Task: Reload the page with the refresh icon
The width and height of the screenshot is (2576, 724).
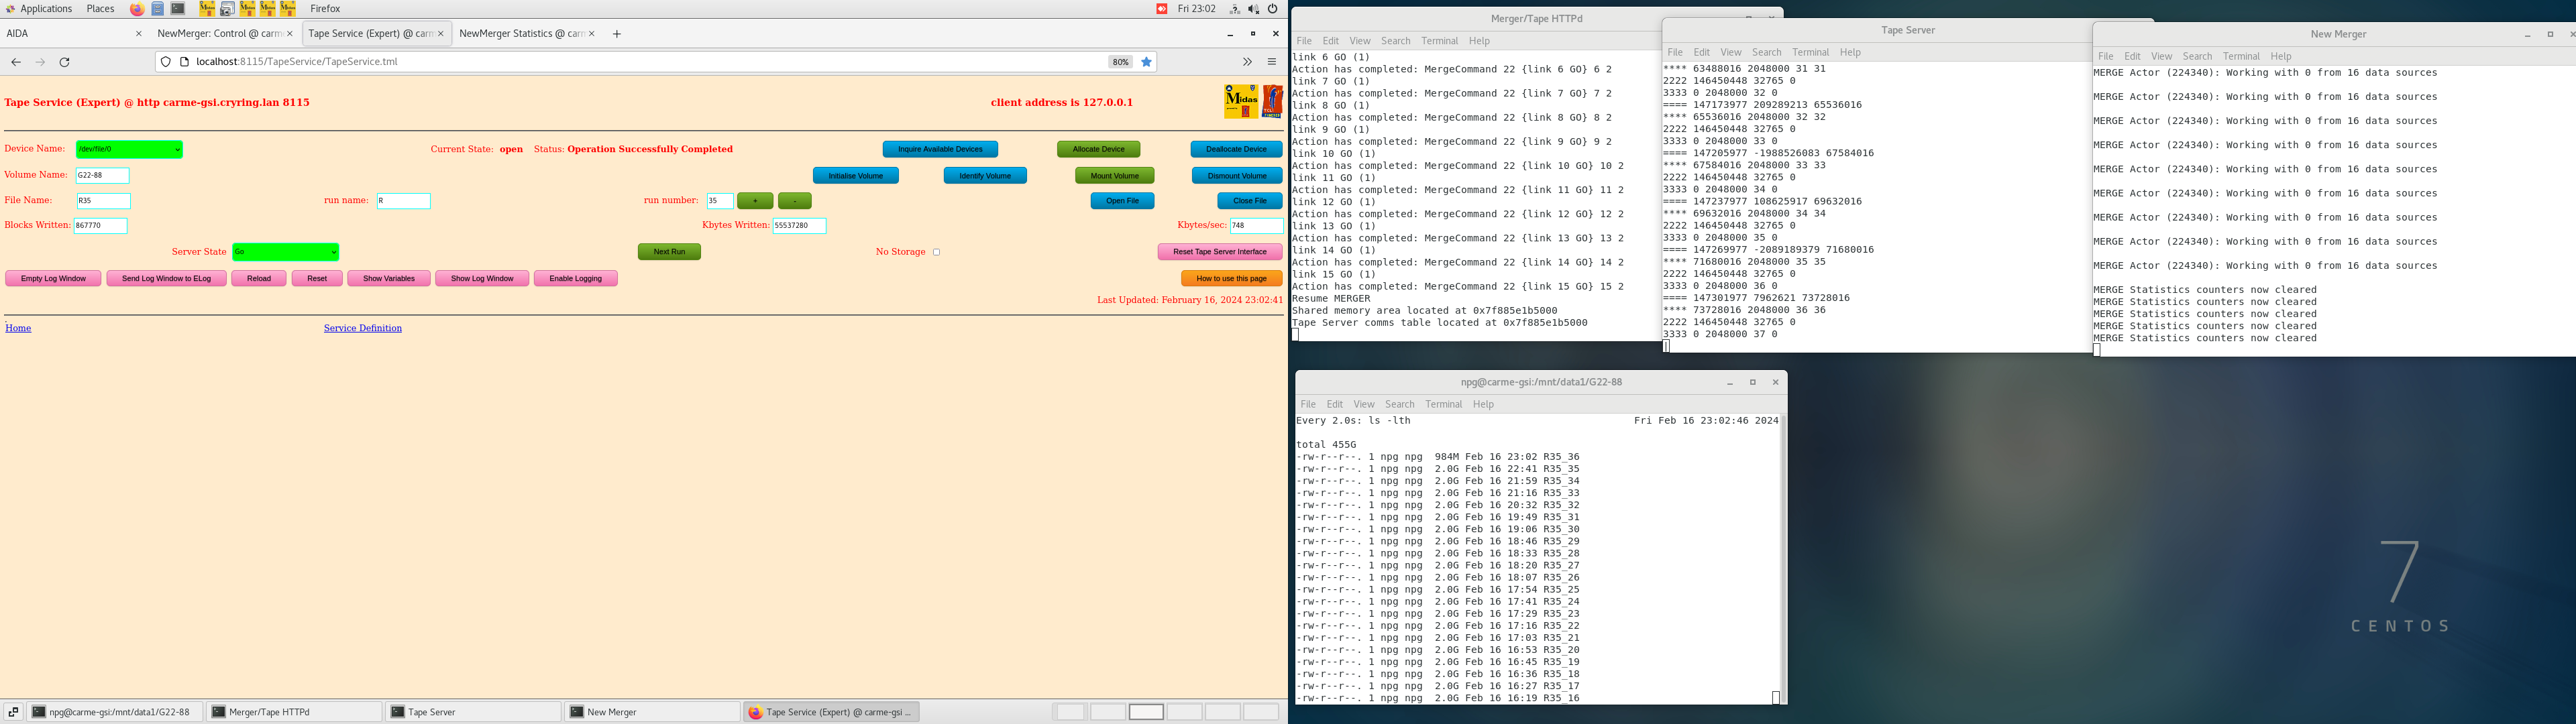Action: tap(65, 62)
